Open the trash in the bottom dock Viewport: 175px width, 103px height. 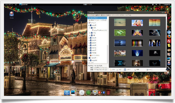[x=108, y=92]
